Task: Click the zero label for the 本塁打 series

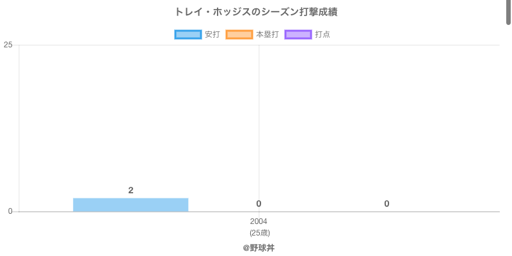Action: point(259,204)
